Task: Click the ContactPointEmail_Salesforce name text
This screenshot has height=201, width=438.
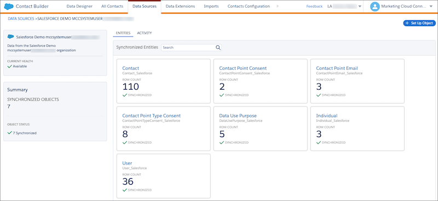Action: (339, 73)
